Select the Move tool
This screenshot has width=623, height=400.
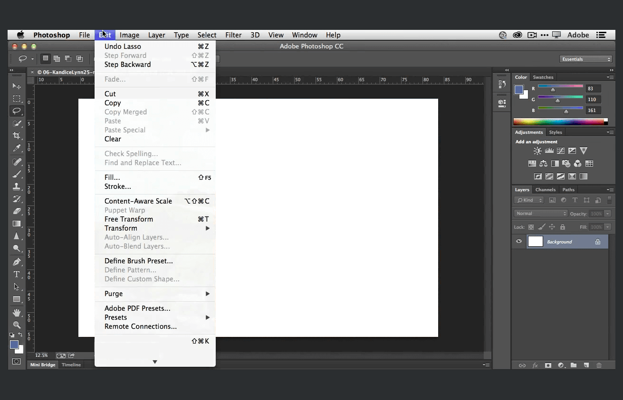[17, 86]
